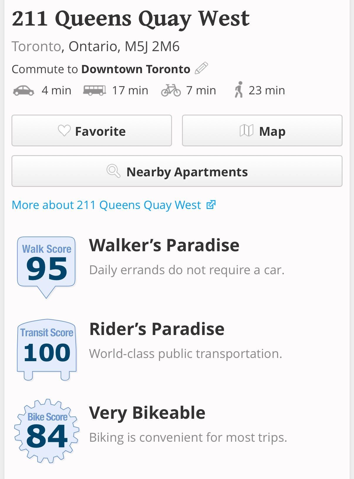Click the 17 min transit time

click(x=130, y=90)
